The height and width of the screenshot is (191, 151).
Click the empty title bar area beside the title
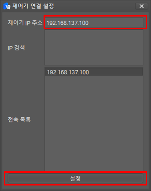pos(94,6)
